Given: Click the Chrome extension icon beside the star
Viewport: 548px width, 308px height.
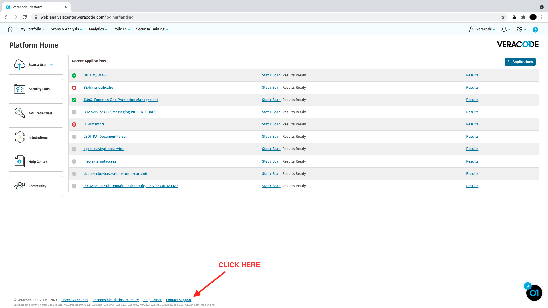Looking at the screenshot, I should click(x=514, y=17).
